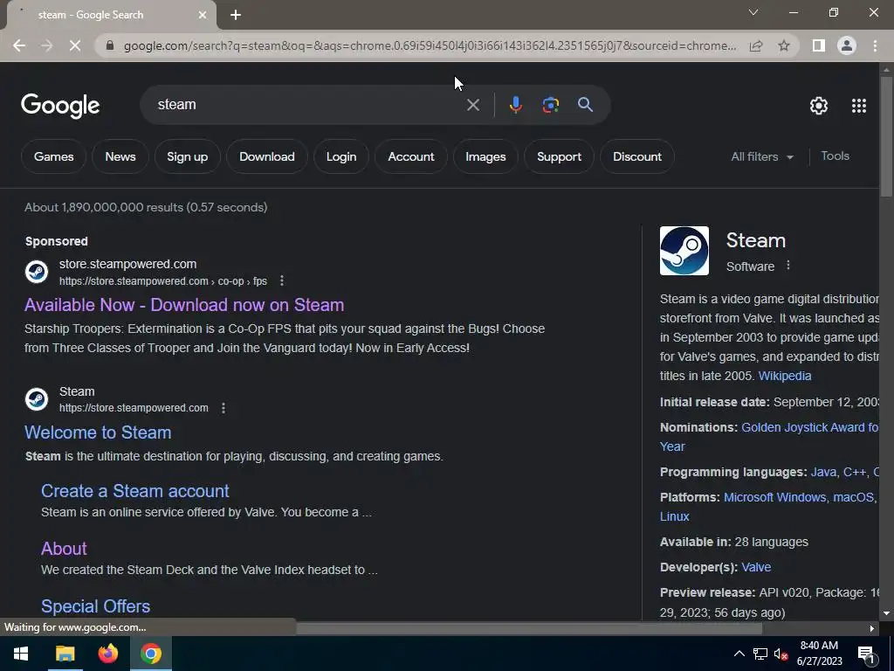
Task: Open the Welcome to Steam result
Action: (x=98, y=432)
